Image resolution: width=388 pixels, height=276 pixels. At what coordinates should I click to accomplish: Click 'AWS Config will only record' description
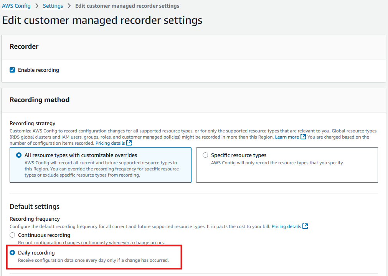(277, 163)
